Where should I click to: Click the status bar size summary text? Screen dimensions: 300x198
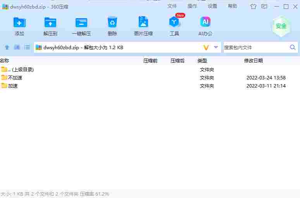point(55,194)
